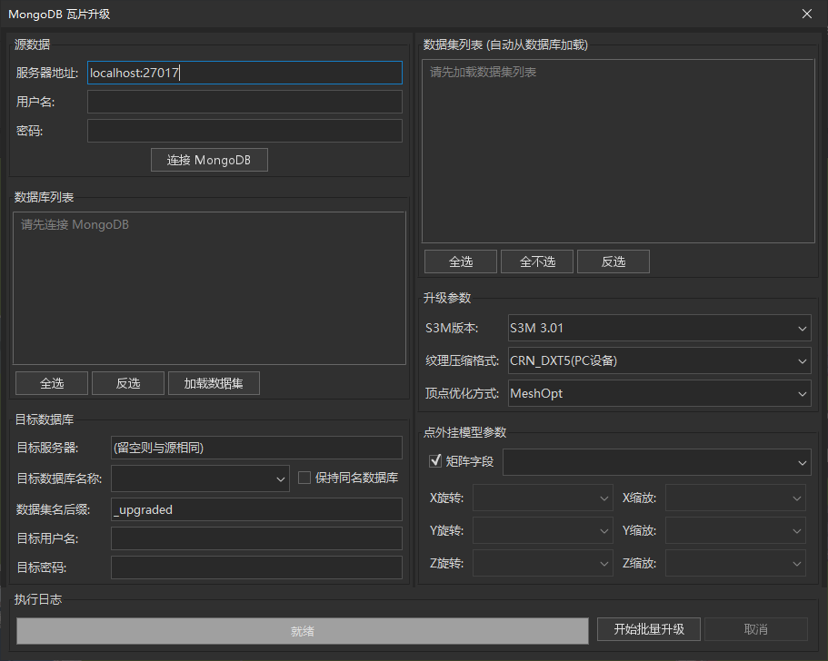Open the Z缩放 dropdown
Screen dimensions: 828x661
tap(735, 564)
